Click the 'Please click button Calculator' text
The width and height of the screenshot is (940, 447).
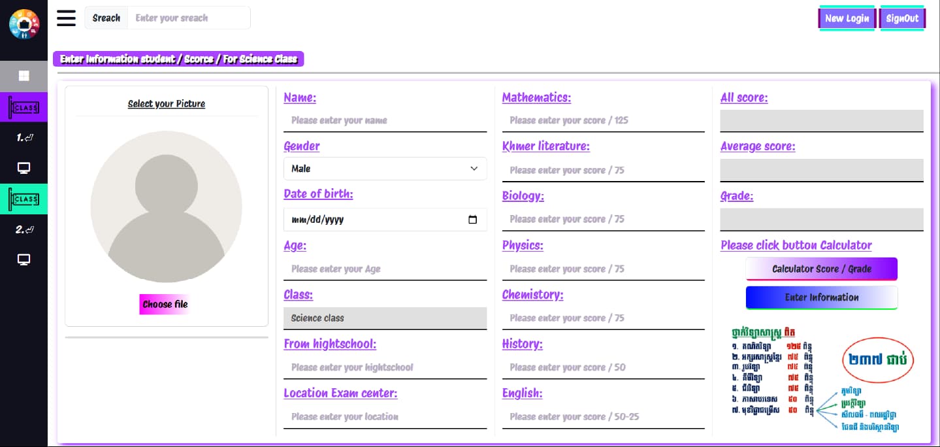(x=796, y=246)
